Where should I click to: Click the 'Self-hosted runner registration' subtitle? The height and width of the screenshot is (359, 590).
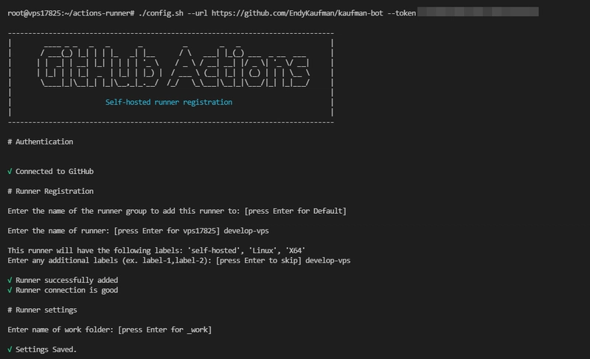point(169,102)
